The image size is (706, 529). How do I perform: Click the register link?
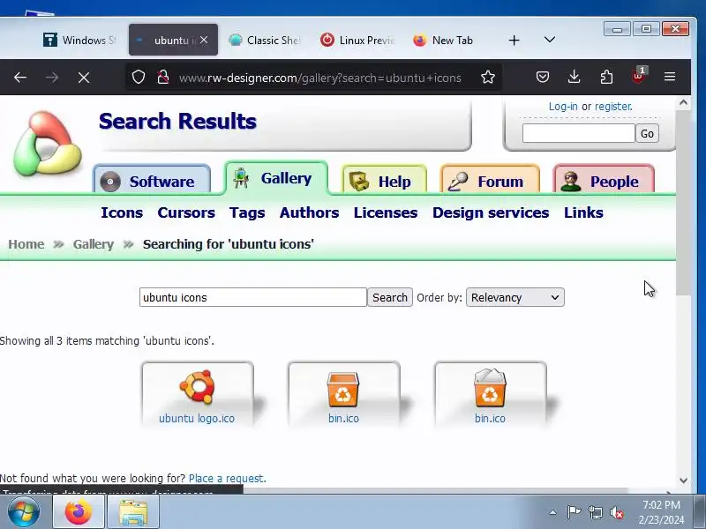[x=613, y=107]
